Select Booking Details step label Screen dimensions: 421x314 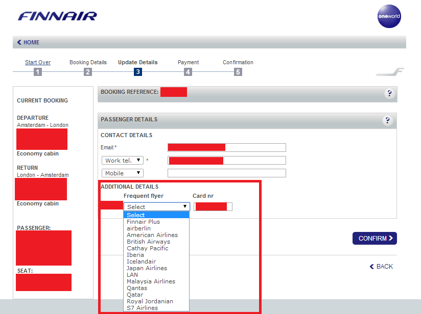[88, 62]
